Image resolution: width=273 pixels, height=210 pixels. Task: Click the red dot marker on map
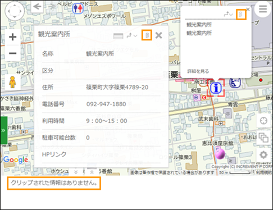click(x=261, y=80)
